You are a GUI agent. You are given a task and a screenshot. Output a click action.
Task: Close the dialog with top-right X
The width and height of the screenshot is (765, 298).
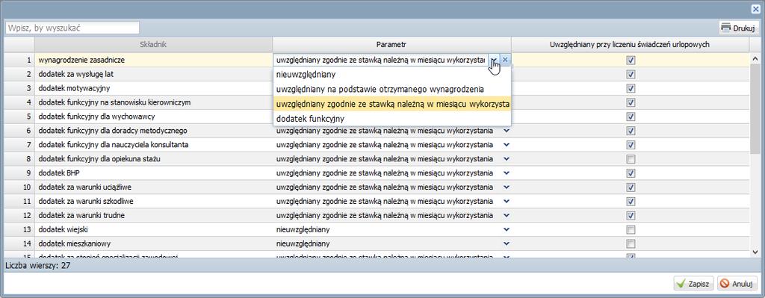[757, 9]
